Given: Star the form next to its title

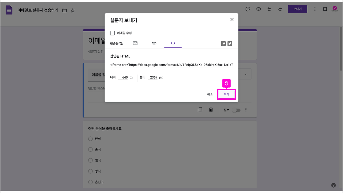Looking at the screenshot, I should pos(72,10).
